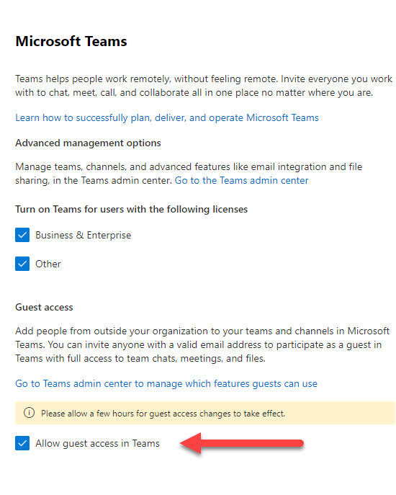Click the checkmark inside the Other checkbox
Viewport: 396px width, 495px height.
pos(22,264)
